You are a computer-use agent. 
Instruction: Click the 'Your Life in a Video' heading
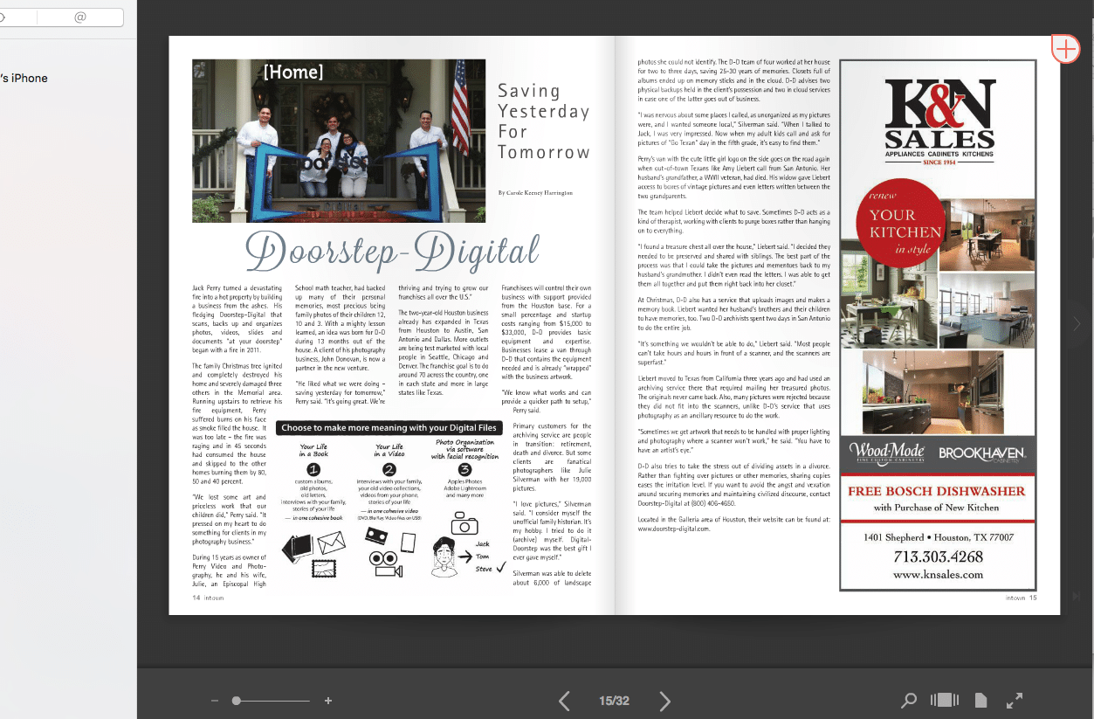(389, 451)
